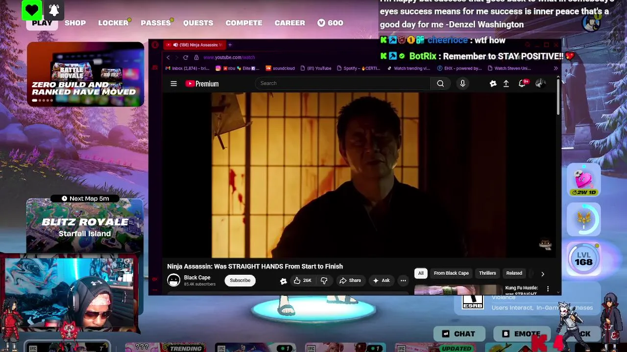Open Black Cape channel avatar
Viewport: 627px width, 352px height.
(x=174, y=280)
